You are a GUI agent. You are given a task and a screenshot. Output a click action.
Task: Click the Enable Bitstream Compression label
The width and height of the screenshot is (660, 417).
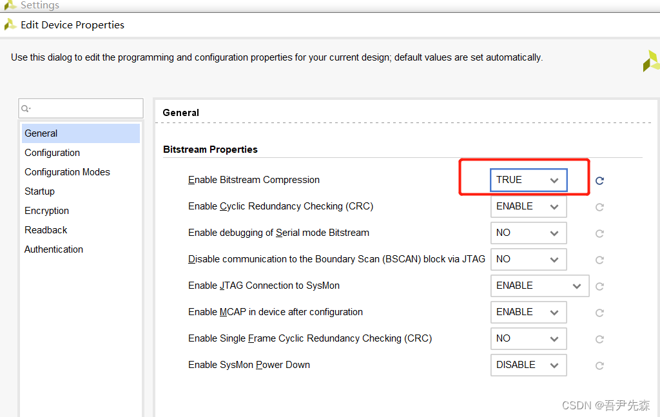(254, 180)
